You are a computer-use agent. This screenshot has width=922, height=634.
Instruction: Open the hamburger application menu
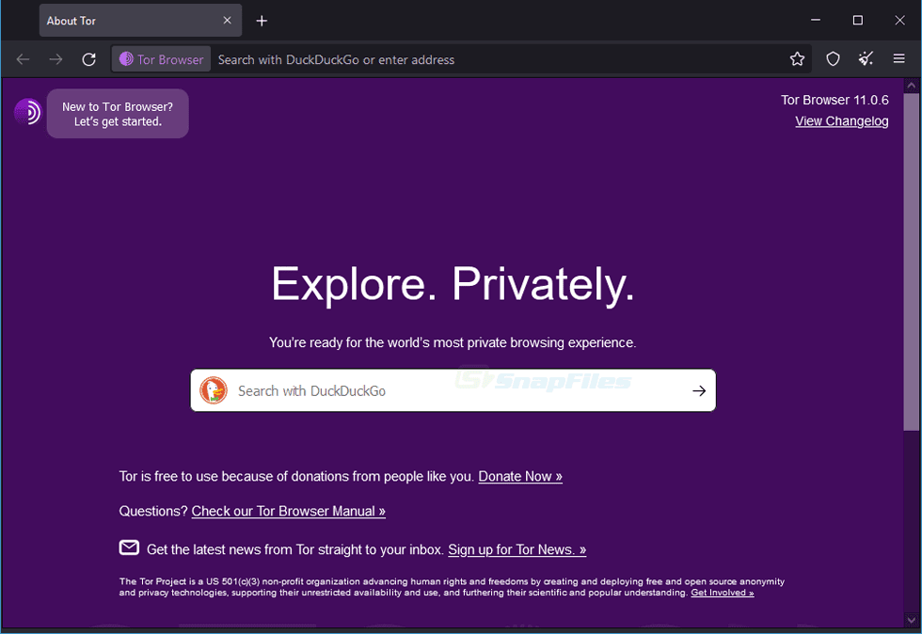click(899, 58)
